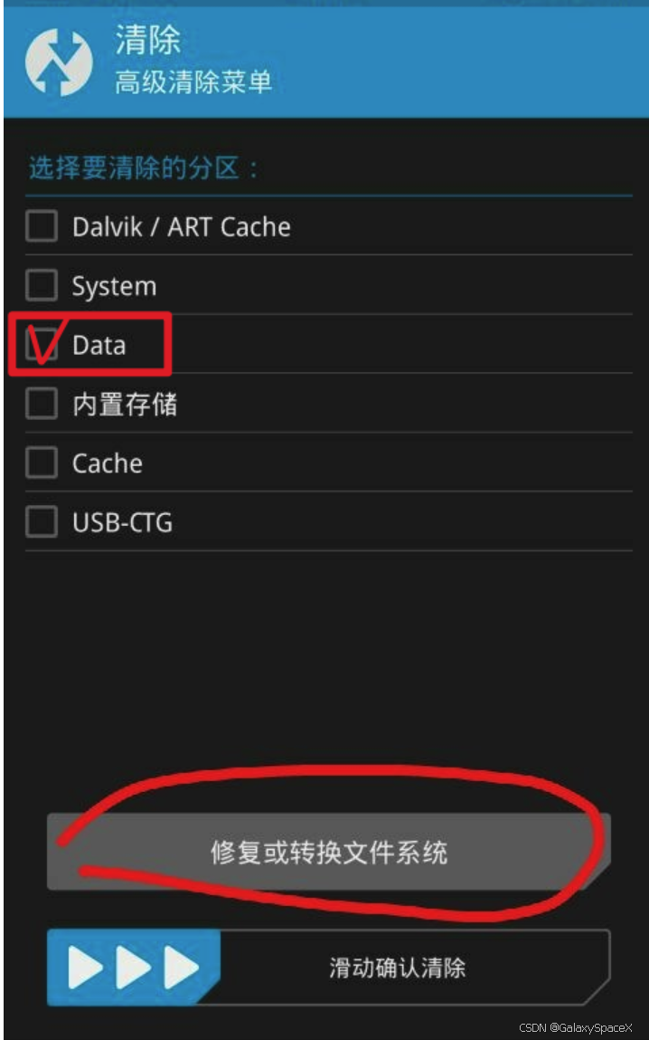Click the triple-arrow swipe handle
The width and height of the screenshot is (649, 1040).
click(133, 968)
